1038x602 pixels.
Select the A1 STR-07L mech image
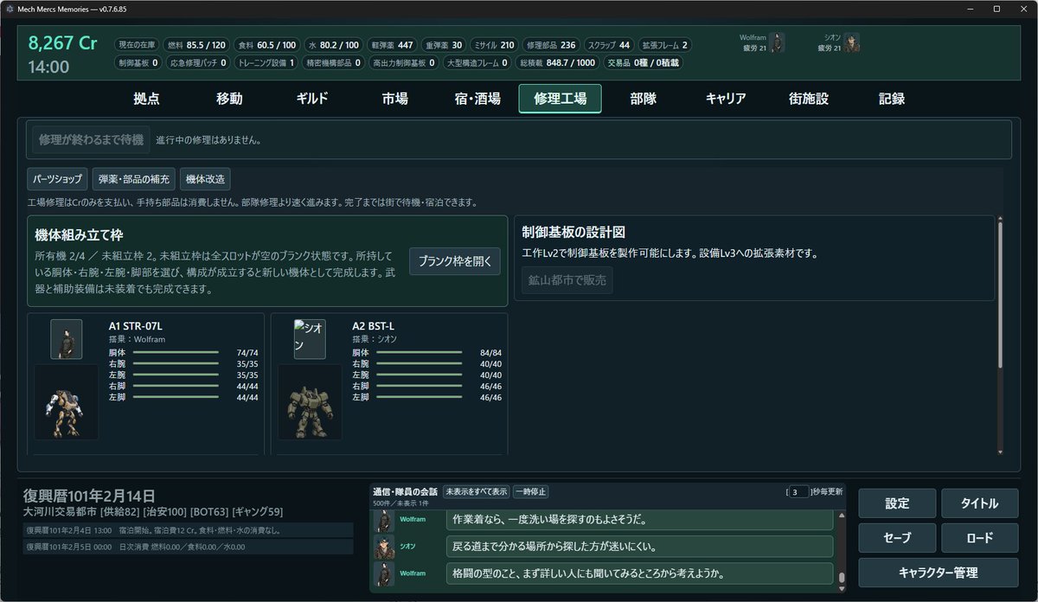tap(67, 402)
